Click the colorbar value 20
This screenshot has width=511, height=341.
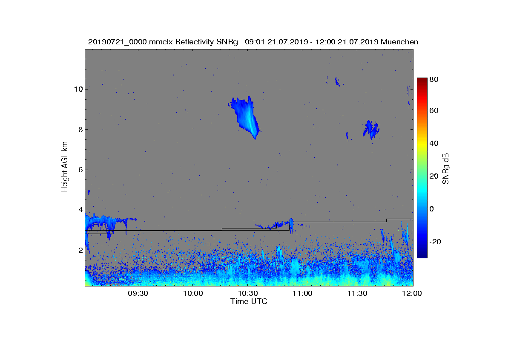(x=434, y=176)
